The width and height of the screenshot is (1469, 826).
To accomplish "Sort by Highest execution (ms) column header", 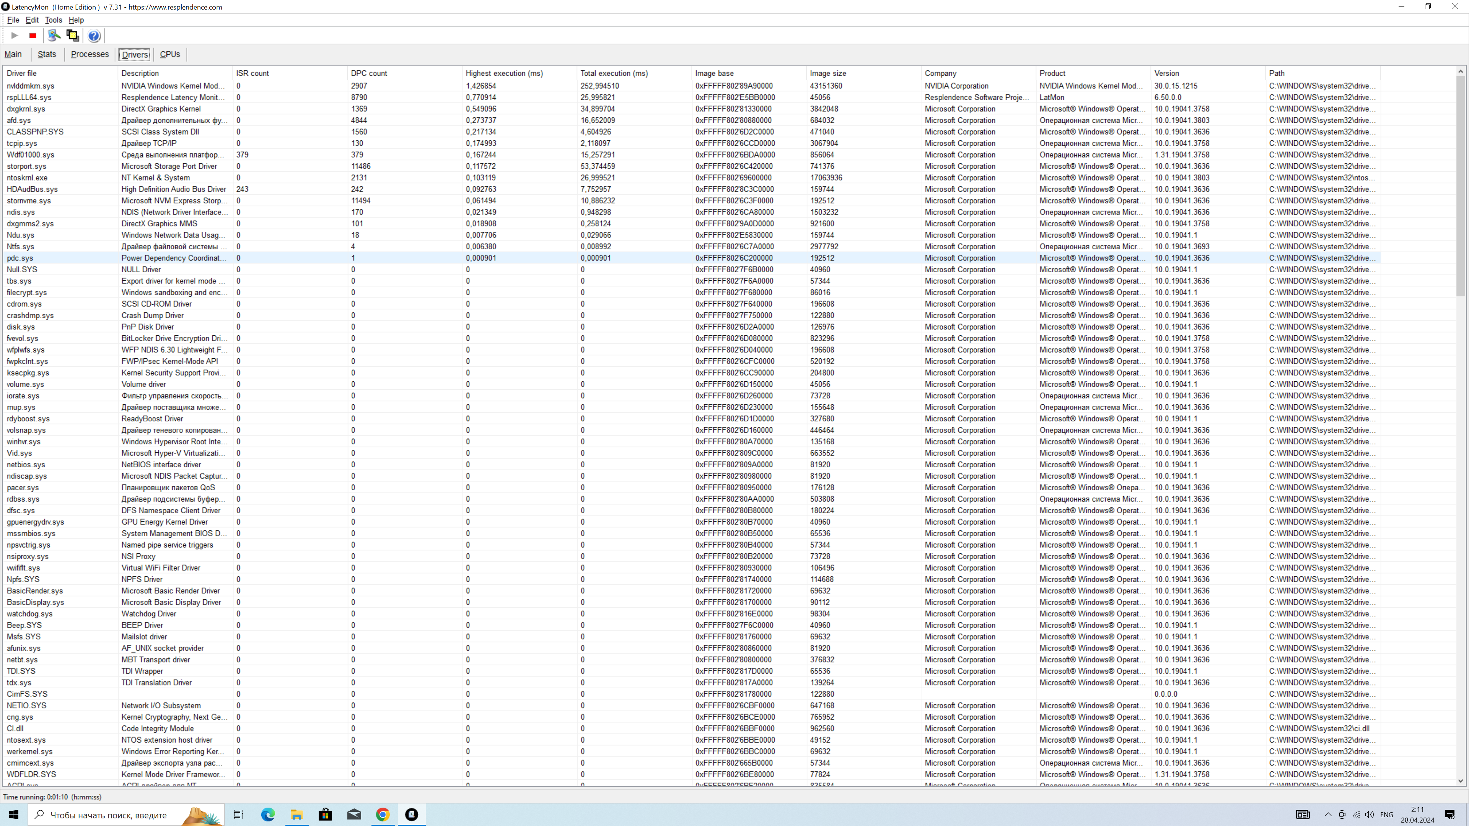I will click(x=504, y=73).
